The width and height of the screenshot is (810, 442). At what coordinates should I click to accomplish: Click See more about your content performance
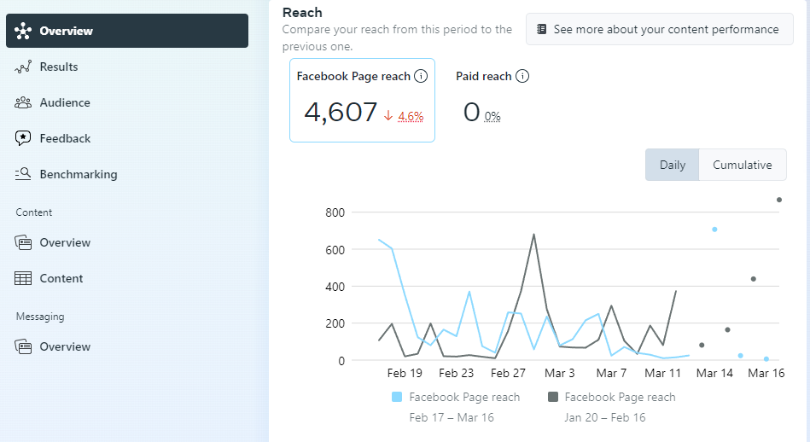(x=659, y=29)
